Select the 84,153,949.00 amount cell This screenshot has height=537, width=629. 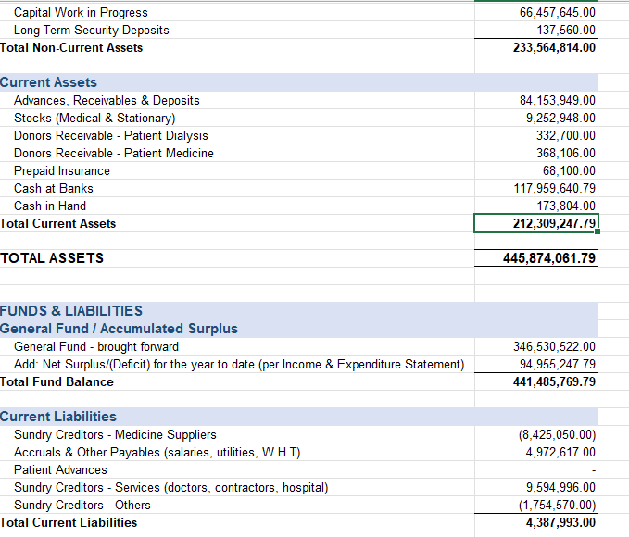click(536, 100)
